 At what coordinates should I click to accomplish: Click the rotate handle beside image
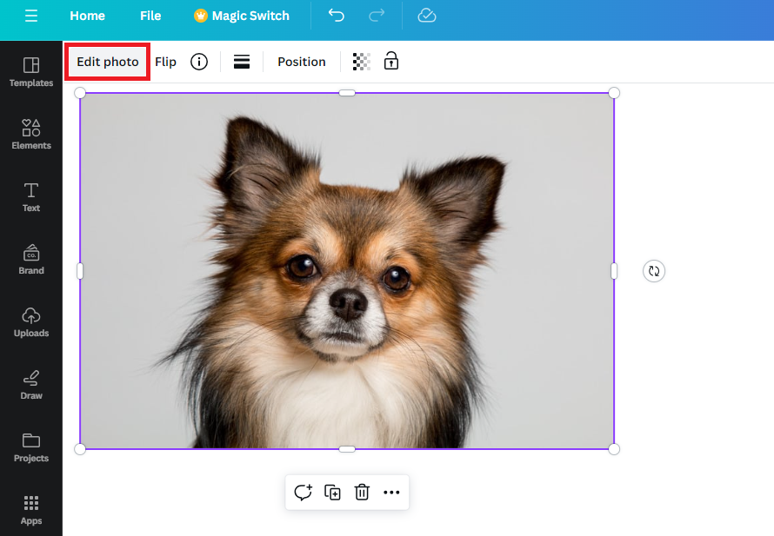point(654,271)
